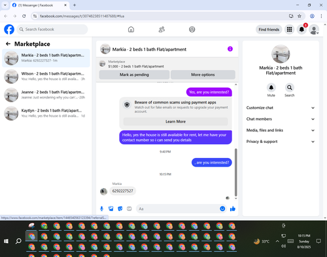The width and height of the screenshot is (327, 257).
Task: Click the listing thumbnail in the right panel
Action: click(x=281, y=54)
